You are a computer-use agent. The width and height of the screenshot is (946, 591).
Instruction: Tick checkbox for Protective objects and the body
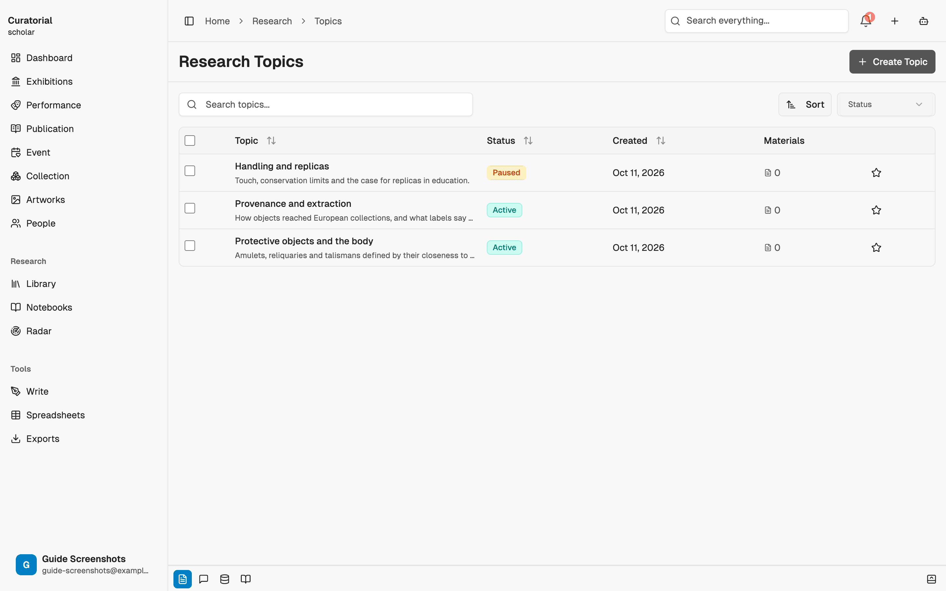(x=190, y=246)
